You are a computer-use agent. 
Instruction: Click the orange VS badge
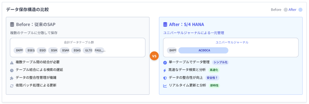click(x=154, y=56)
